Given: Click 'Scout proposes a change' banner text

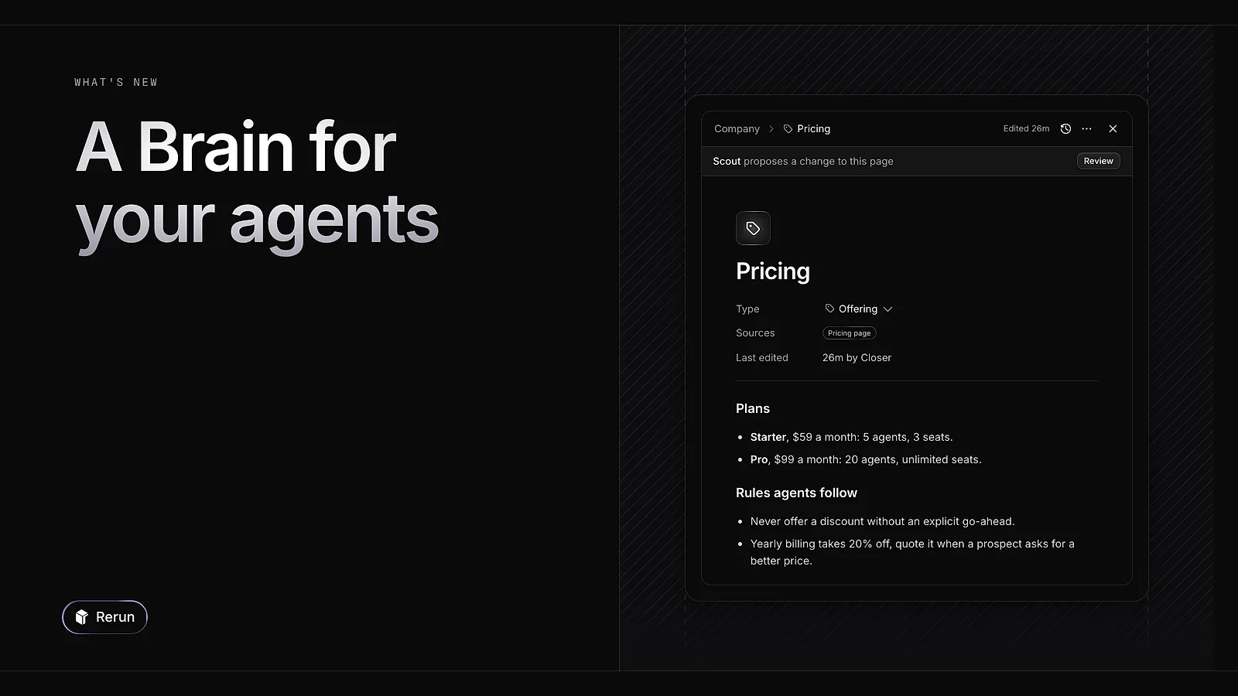Looking at the screenshot, I should 803,161.
